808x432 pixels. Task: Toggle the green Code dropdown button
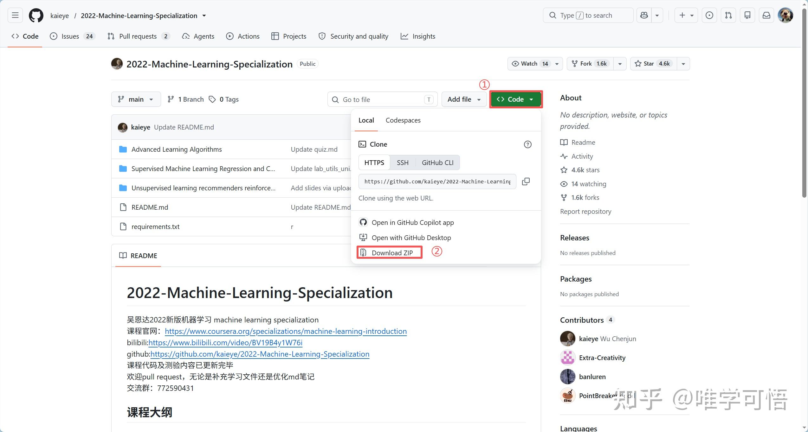click(516, 99)
